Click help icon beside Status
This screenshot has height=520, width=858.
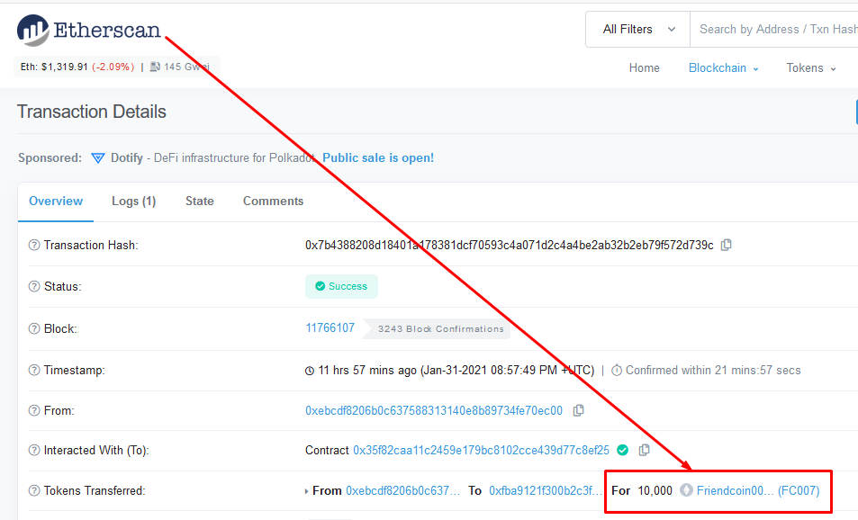pos(34,286)
